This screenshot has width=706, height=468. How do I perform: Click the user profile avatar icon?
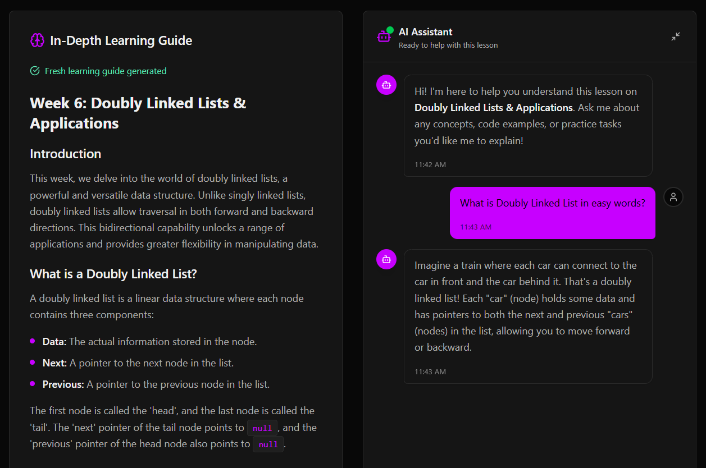point(673,197)
